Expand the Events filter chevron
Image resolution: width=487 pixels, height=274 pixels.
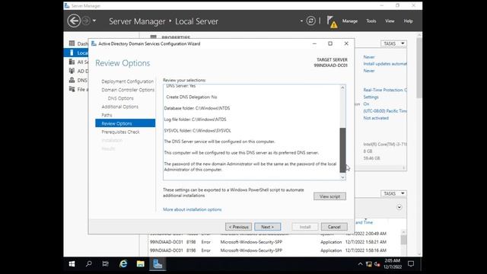tap(399, 207)
